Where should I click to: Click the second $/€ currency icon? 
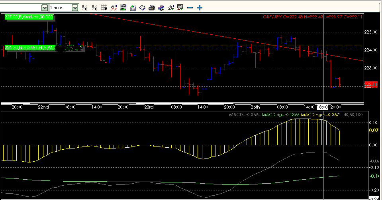[94, 8]
